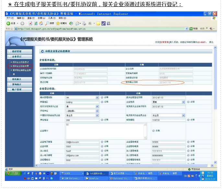Click the required-field info icon beside 海关管理类别
Viewport: 222px width, 189px height.
coord(102,97)
